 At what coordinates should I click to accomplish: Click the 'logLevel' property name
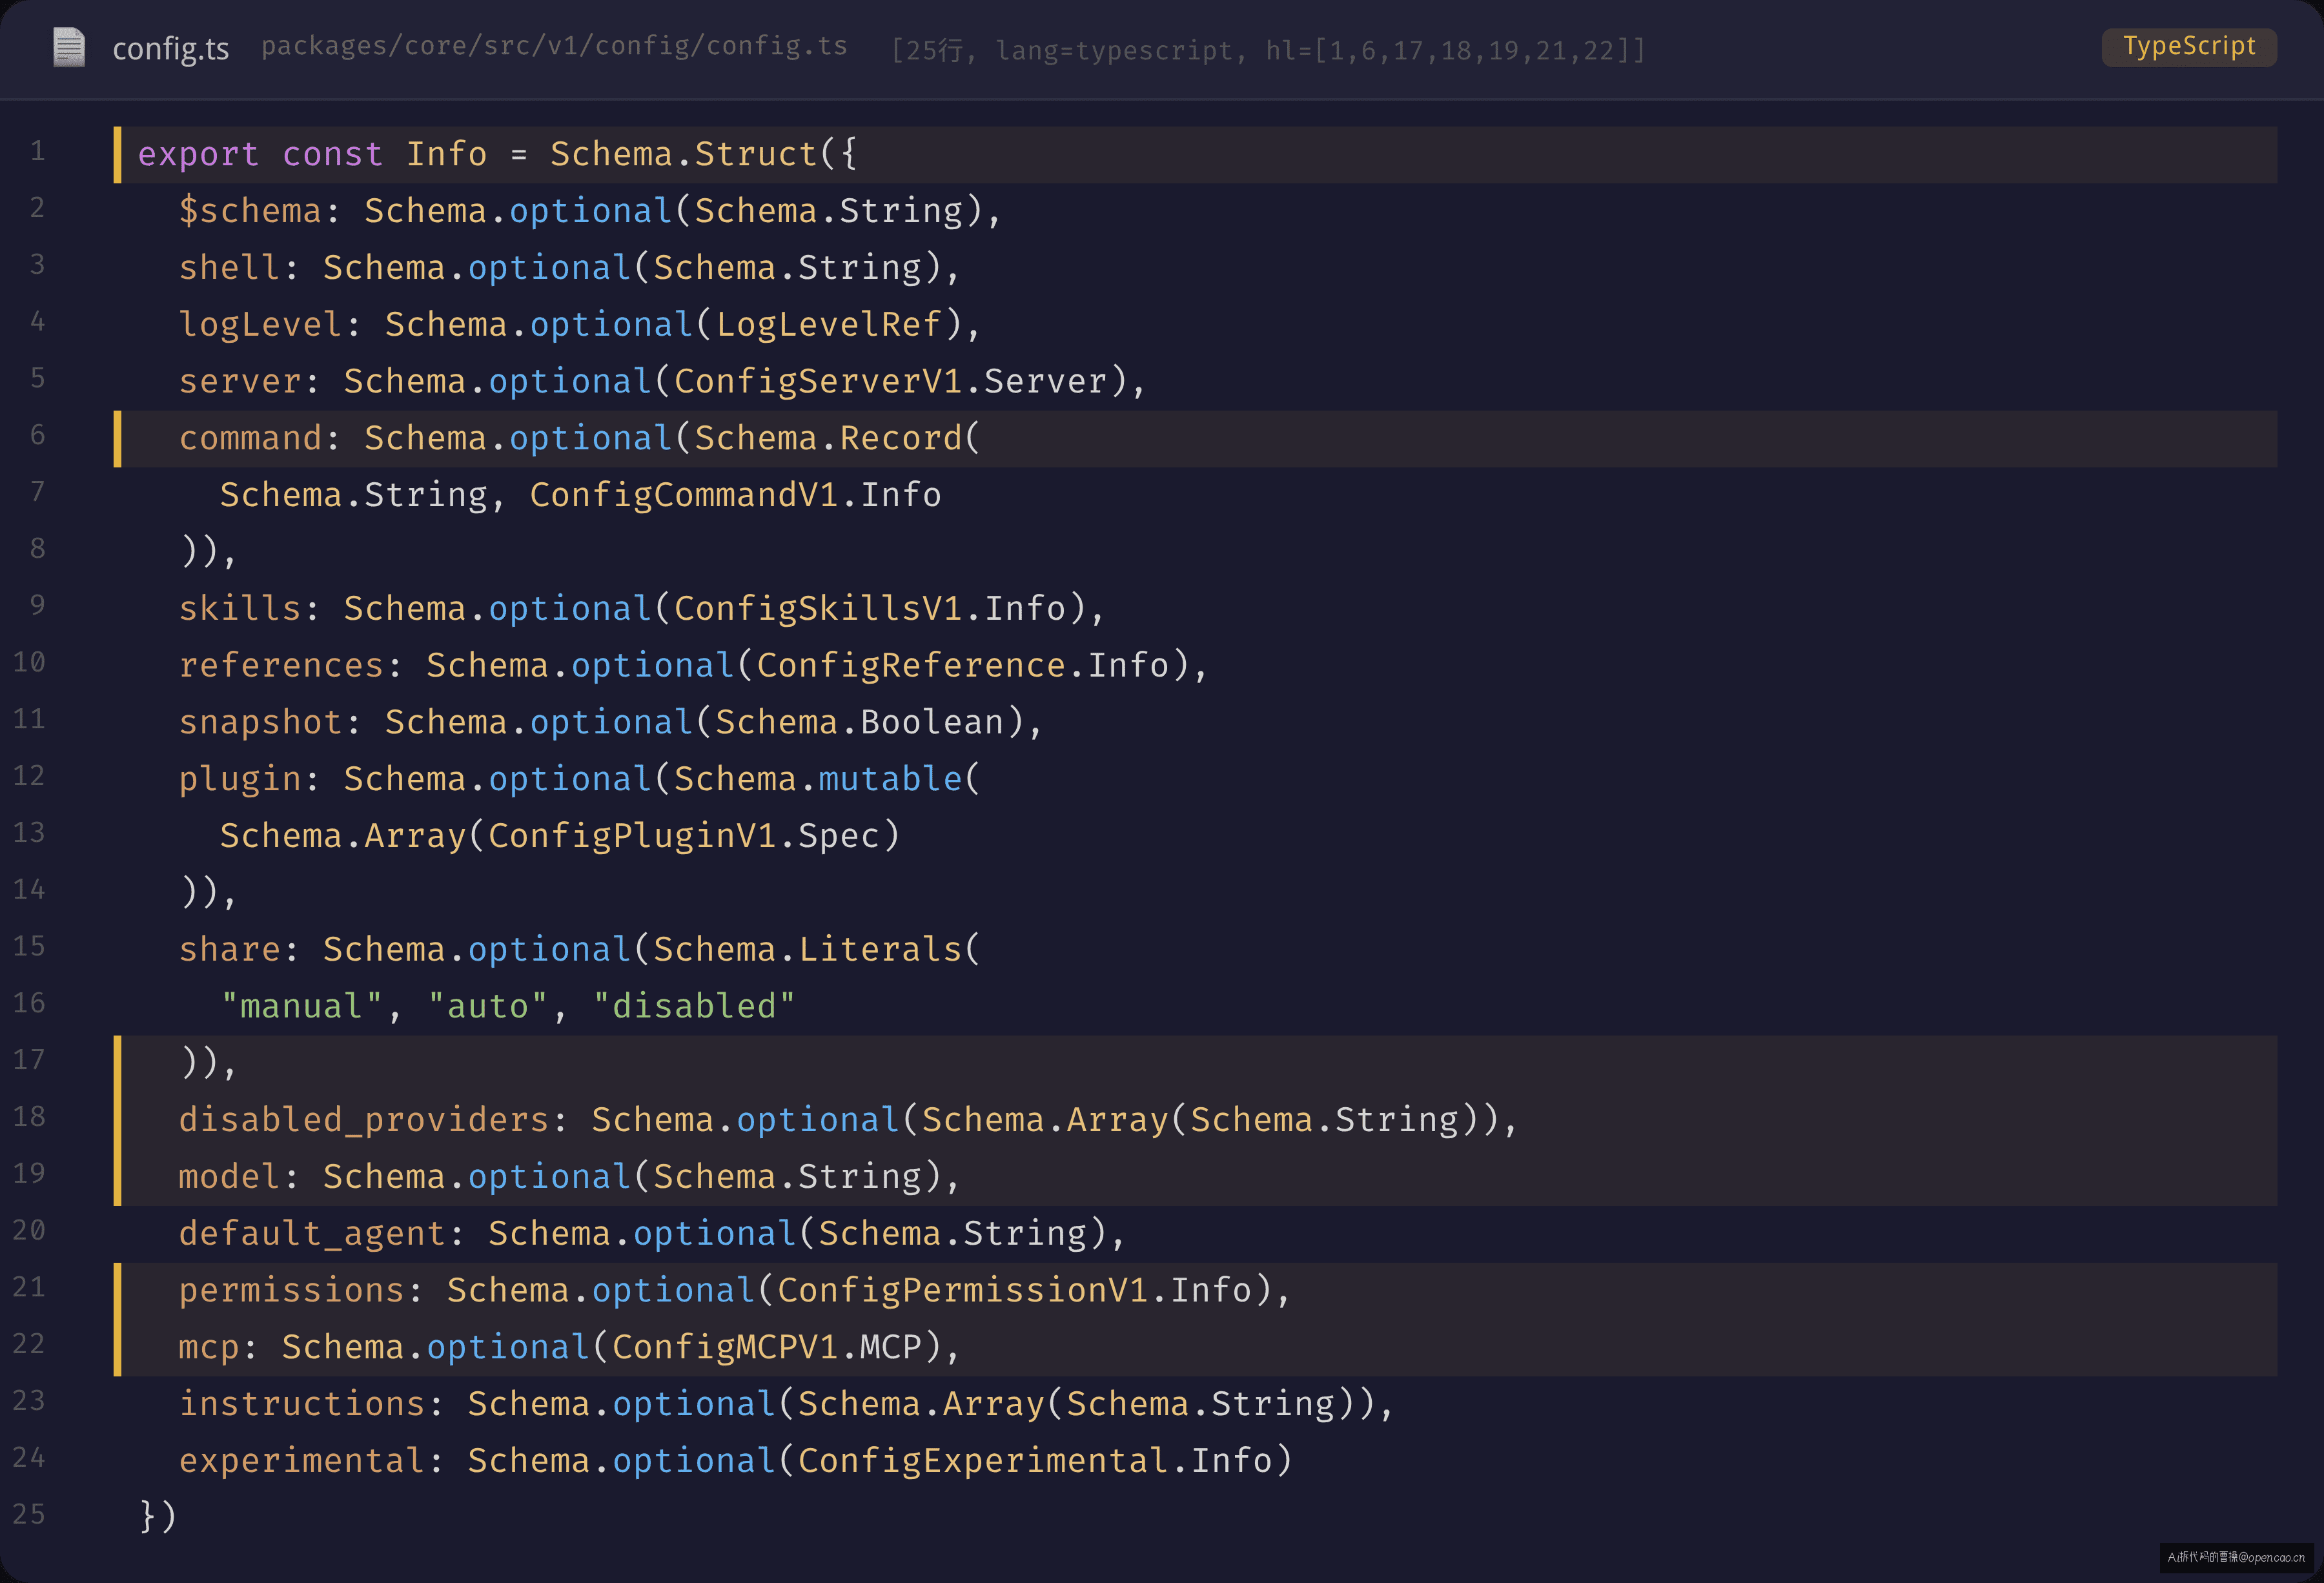click(260, 325)
